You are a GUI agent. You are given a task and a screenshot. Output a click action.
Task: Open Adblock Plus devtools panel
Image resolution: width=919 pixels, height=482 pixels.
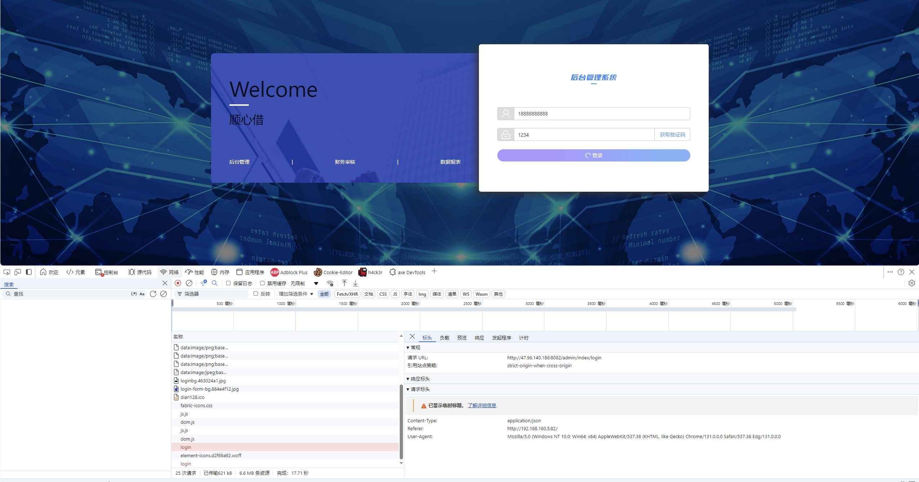click(289, 272)
